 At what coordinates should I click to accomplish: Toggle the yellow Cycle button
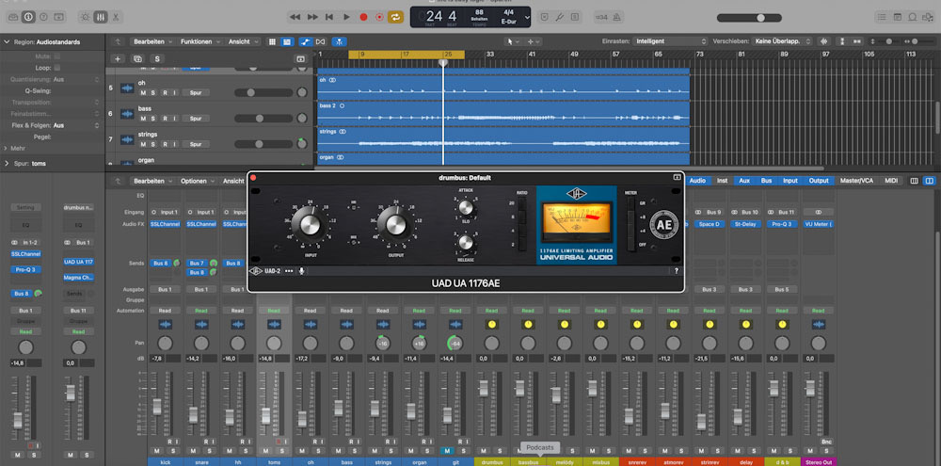click(x=395, y=17)
